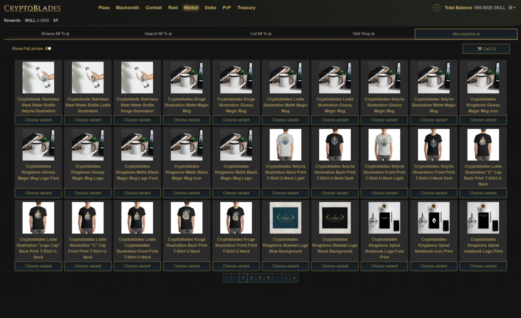Viewport: 521px width, 318px height.
Task: Click title 'Cryptoblades Seiyria Illustration Matte Magic Mug'
Action: [434, 105]
